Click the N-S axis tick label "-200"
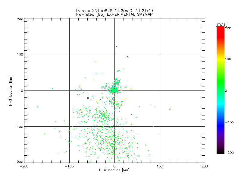 [x=19, y=162]
